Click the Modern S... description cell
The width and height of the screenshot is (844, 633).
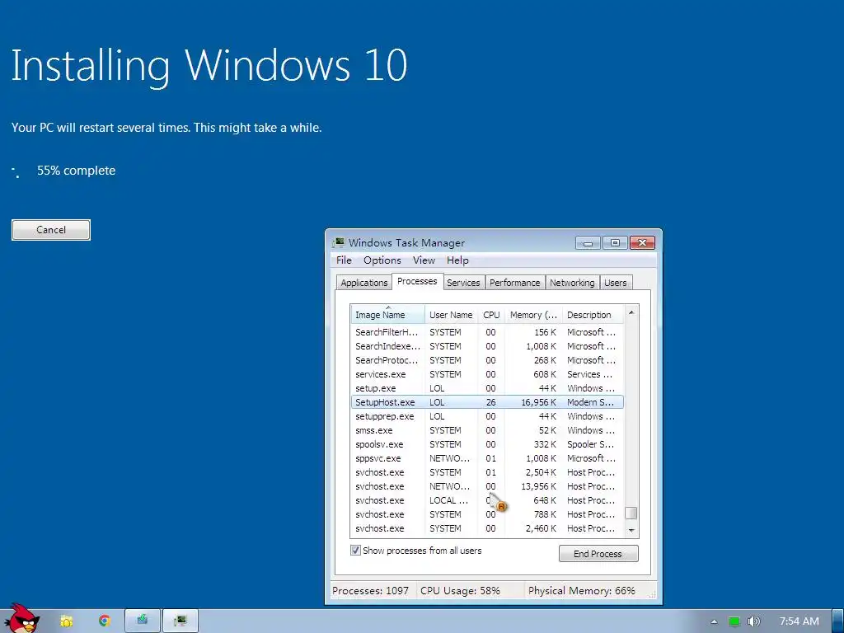tap(590, 402)
